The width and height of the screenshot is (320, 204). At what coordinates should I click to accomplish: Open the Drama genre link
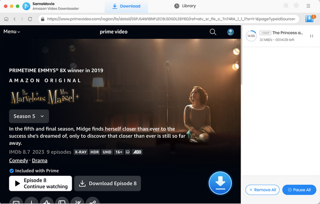tap(40, 160)
